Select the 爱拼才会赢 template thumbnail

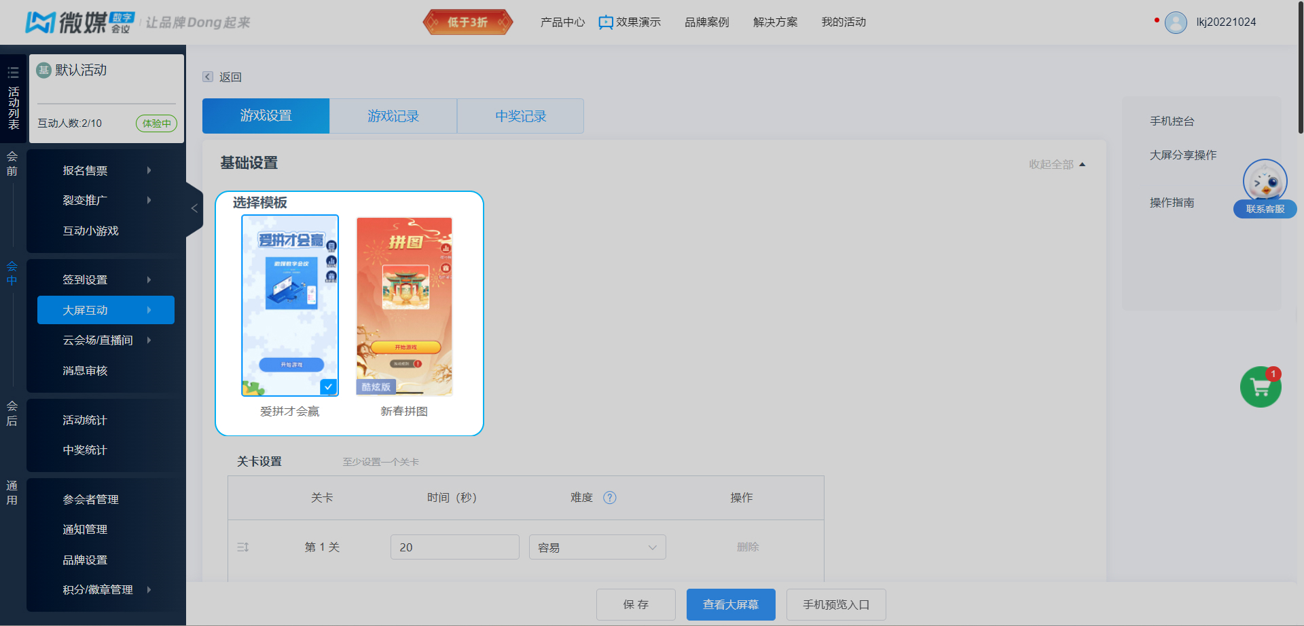290,306
